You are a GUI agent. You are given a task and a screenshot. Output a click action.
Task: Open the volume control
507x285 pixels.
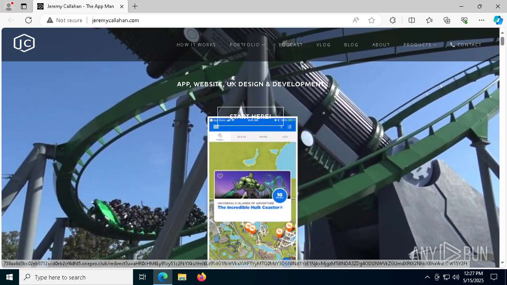coord(456,277)
